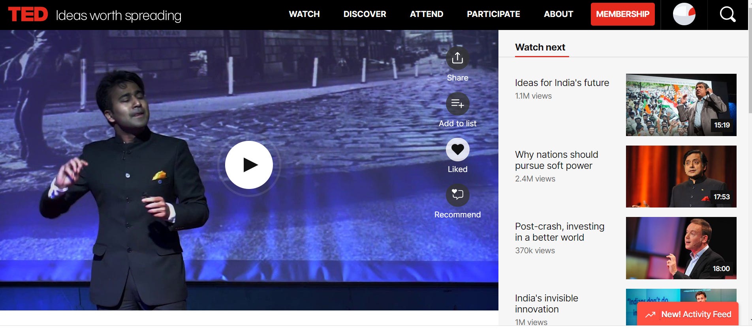Toggle the Liked heart icon
Screen dimensions: 752x329
[457, 150]
